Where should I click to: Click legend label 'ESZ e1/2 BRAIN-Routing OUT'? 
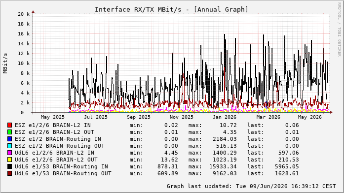click(60, 146)
